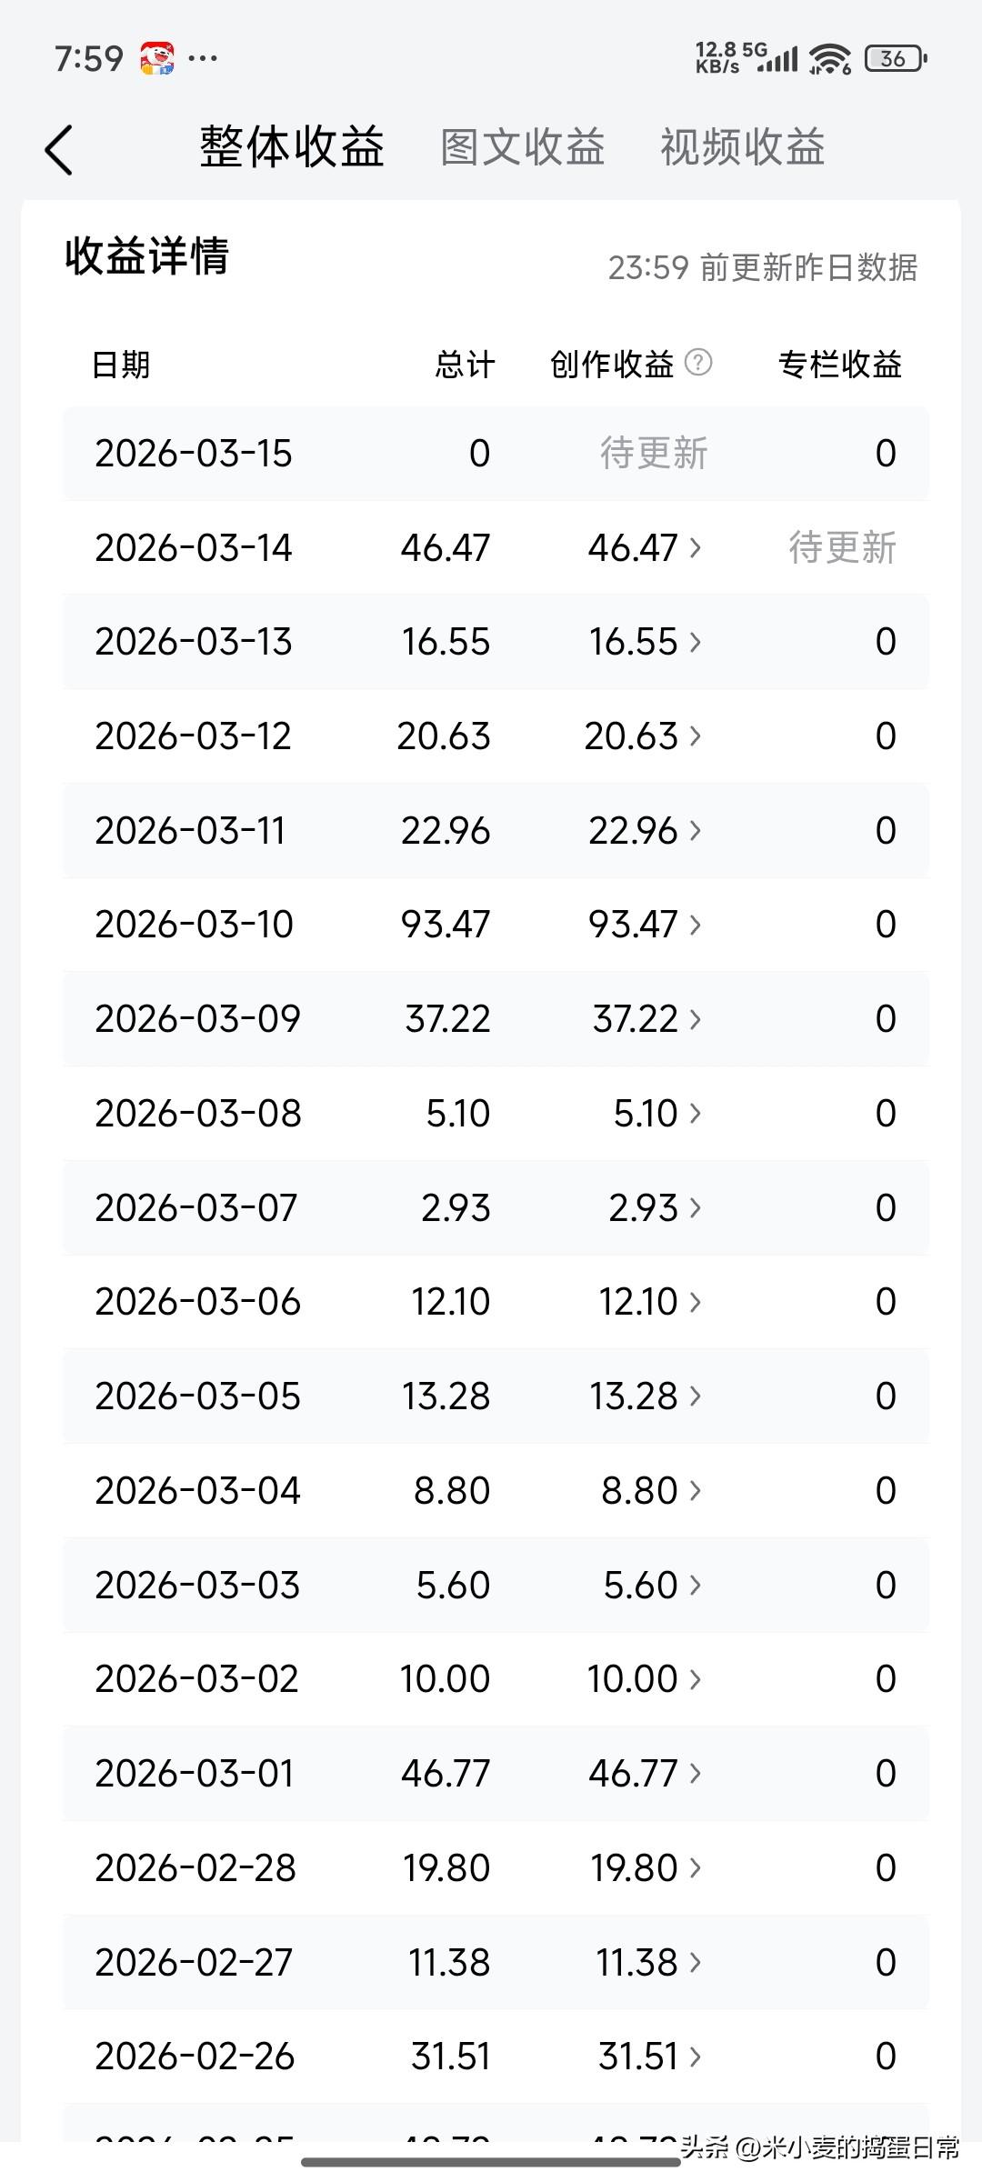Tap the bottom home gesture bar
The height and width of the screenshot is (2182, 982).
491,2162
